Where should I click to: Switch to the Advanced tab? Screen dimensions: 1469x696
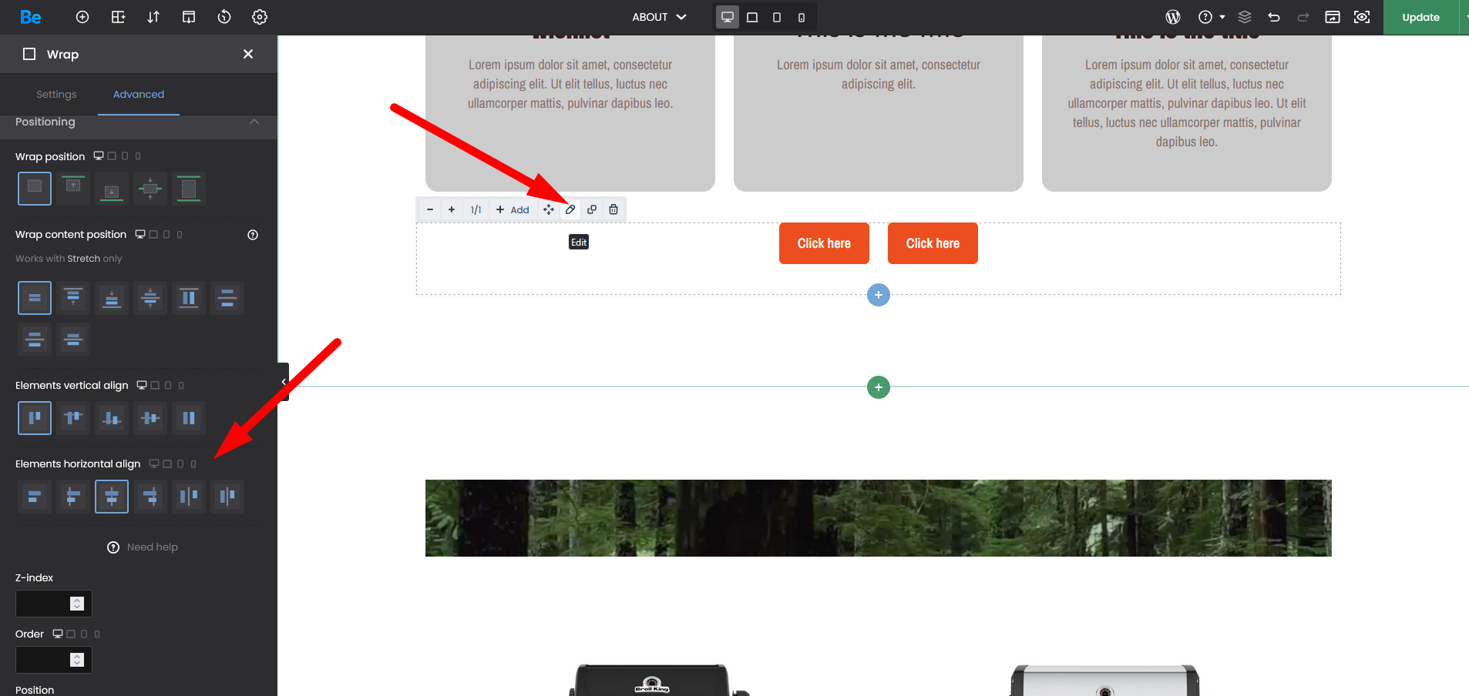coord(139,94)
